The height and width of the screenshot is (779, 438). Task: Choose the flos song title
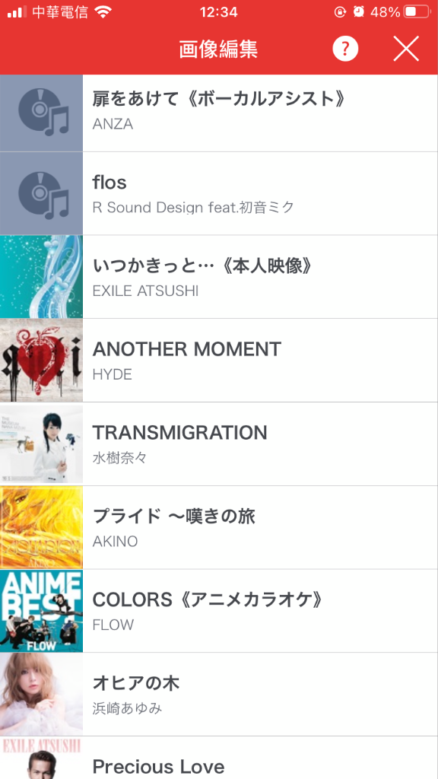tap(109, 183)
